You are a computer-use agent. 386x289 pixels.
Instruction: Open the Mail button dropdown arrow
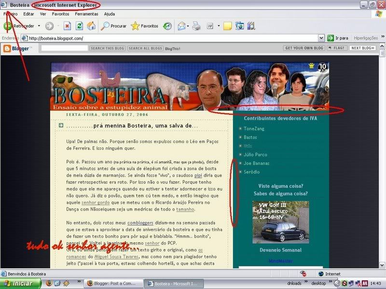[x=188, y=26]
